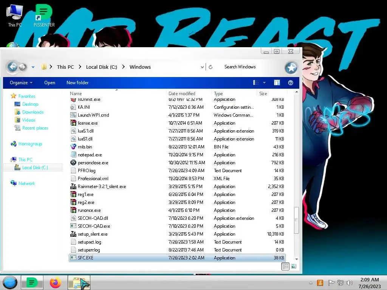The height and width of the screenshot is (290, 387).
Task: Open the Organize menu
Action: (21, 83)
